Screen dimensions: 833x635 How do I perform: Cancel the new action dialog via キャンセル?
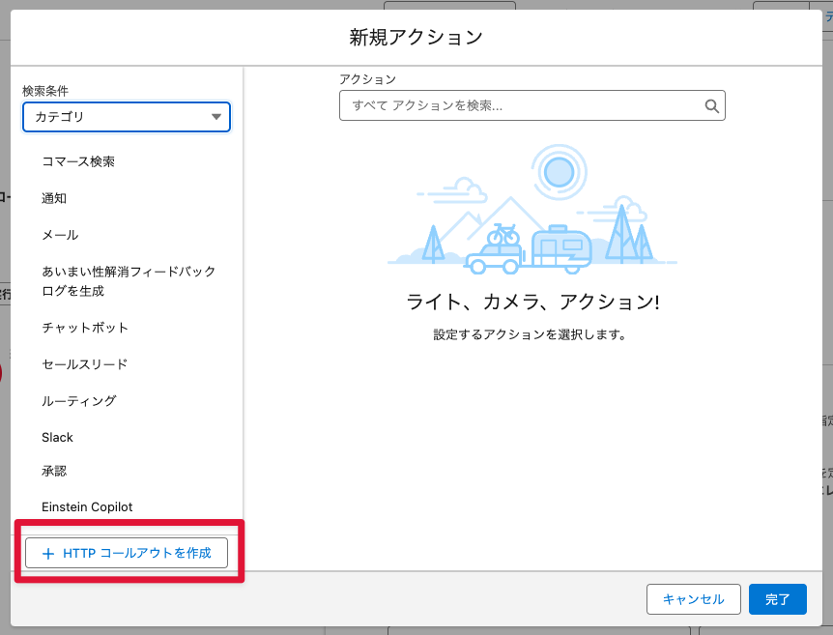pos(693,599)
